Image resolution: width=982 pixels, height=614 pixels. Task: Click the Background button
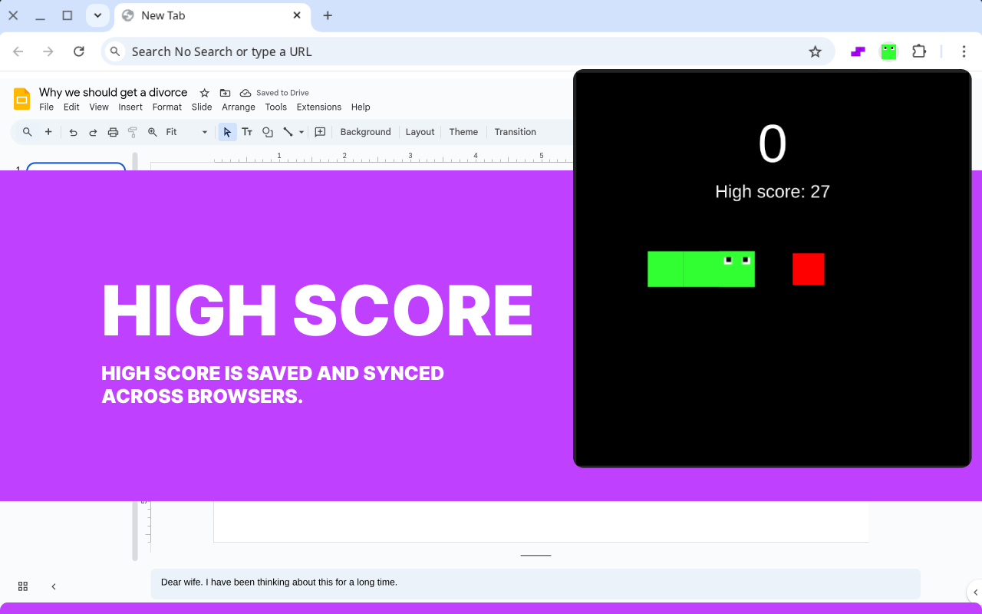point(365,132)
